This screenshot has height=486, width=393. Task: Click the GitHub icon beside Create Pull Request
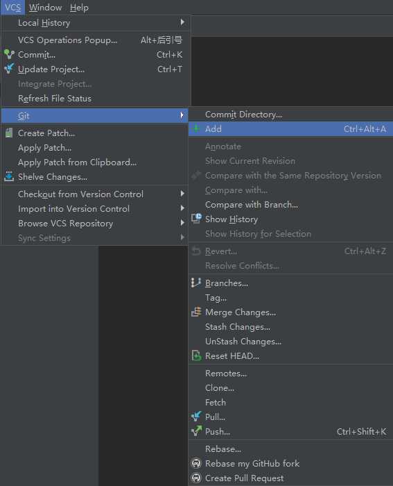[196, 478]
